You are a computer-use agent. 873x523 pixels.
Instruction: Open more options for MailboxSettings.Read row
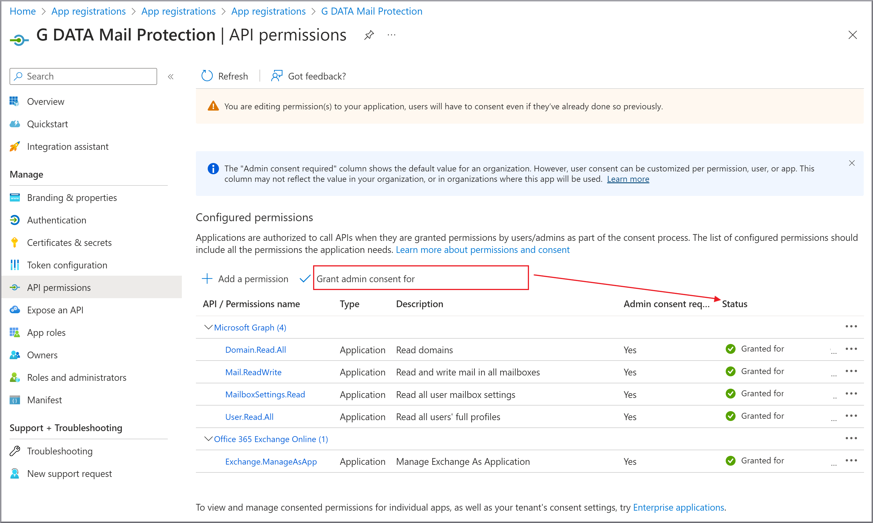point(851,394)
